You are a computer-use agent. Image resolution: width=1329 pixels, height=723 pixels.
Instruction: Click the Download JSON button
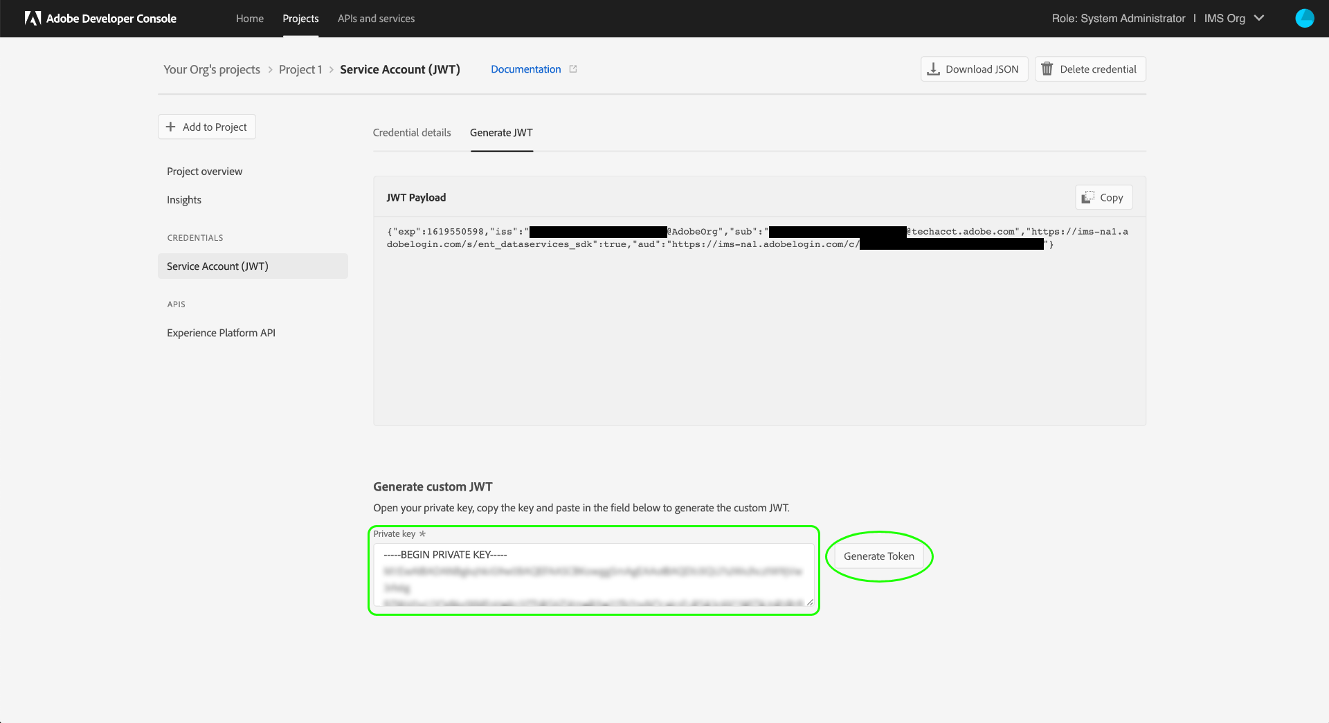[974, 69]
